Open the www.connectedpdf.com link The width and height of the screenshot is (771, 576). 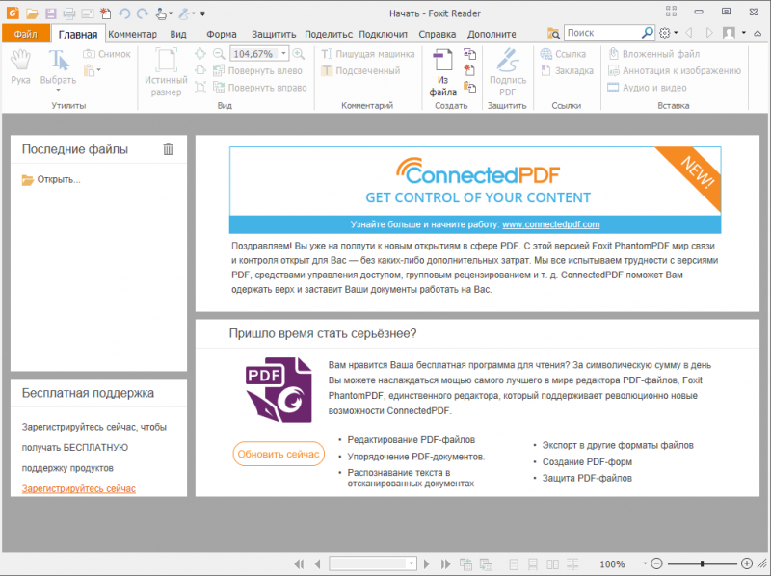[x=550, y=224]
